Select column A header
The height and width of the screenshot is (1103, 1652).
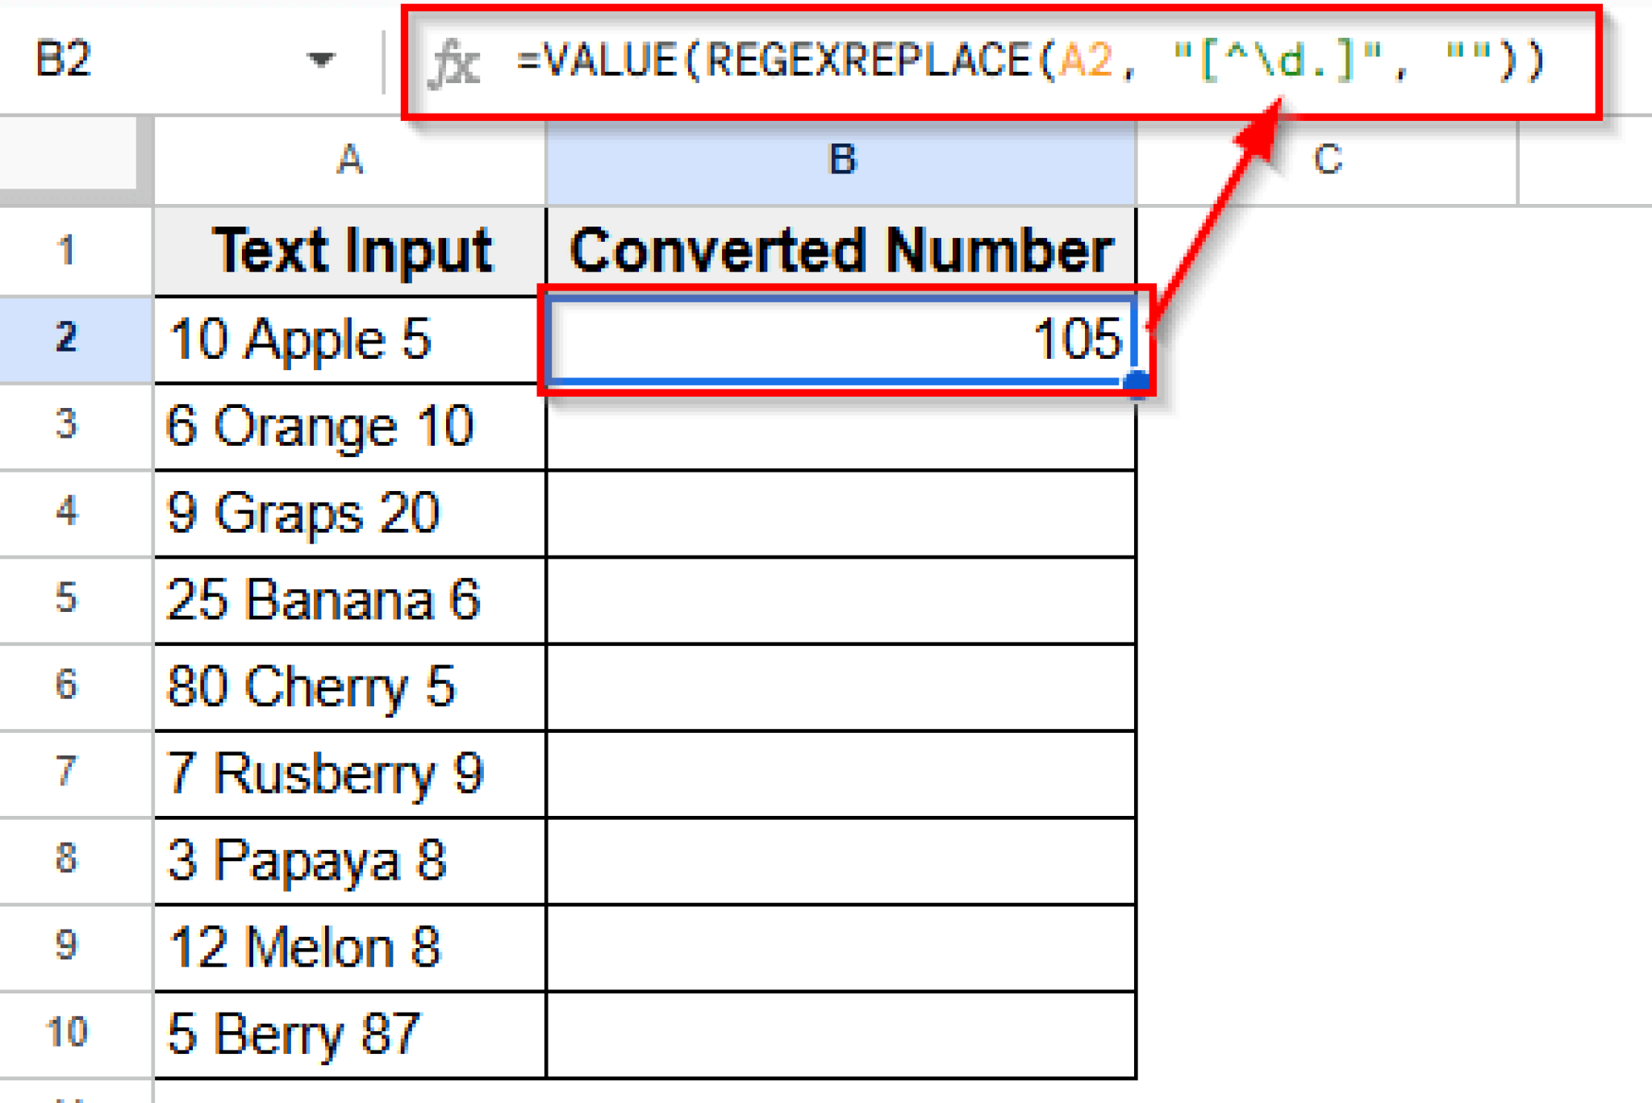click(348, 160)
